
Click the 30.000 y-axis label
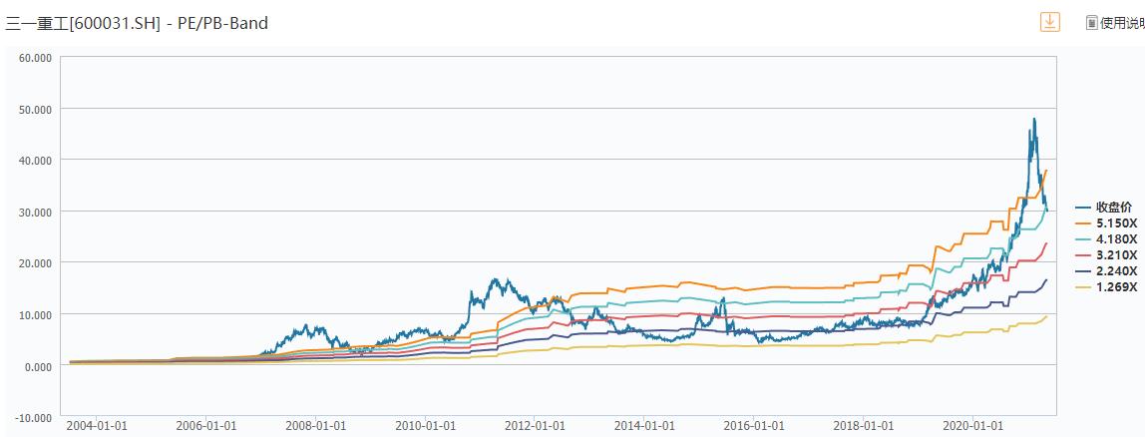point(36,212)
